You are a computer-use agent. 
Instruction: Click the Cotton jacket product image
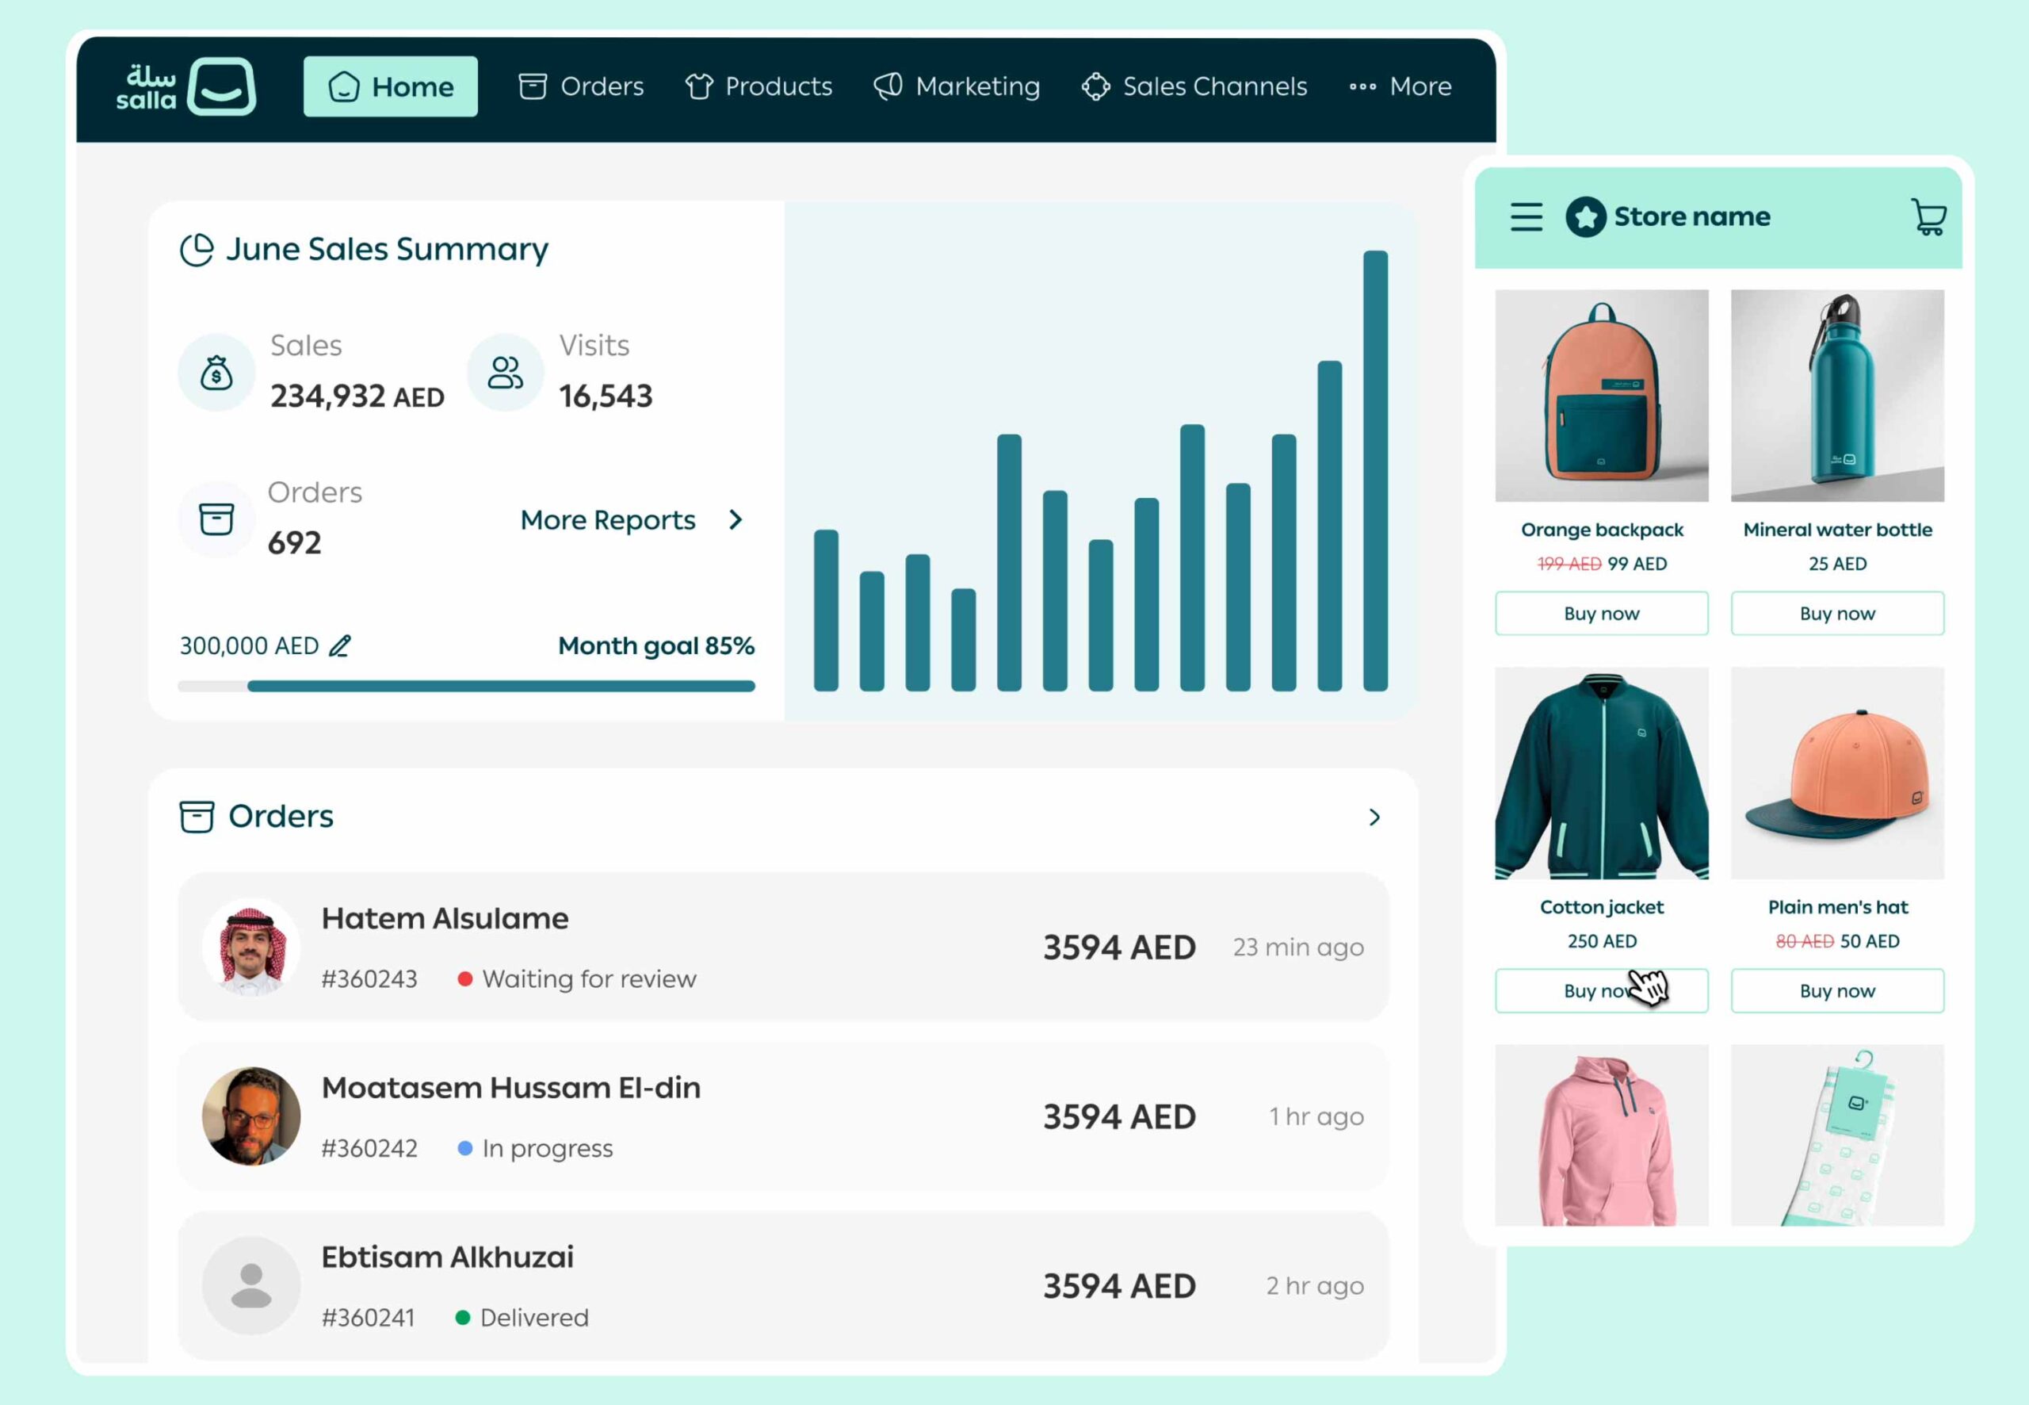click(1601, 773)
